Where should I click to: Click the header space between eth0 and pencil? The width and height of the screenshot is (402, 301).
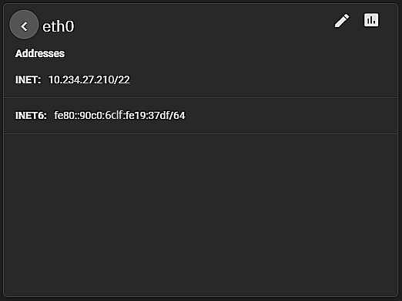(204, 25)
